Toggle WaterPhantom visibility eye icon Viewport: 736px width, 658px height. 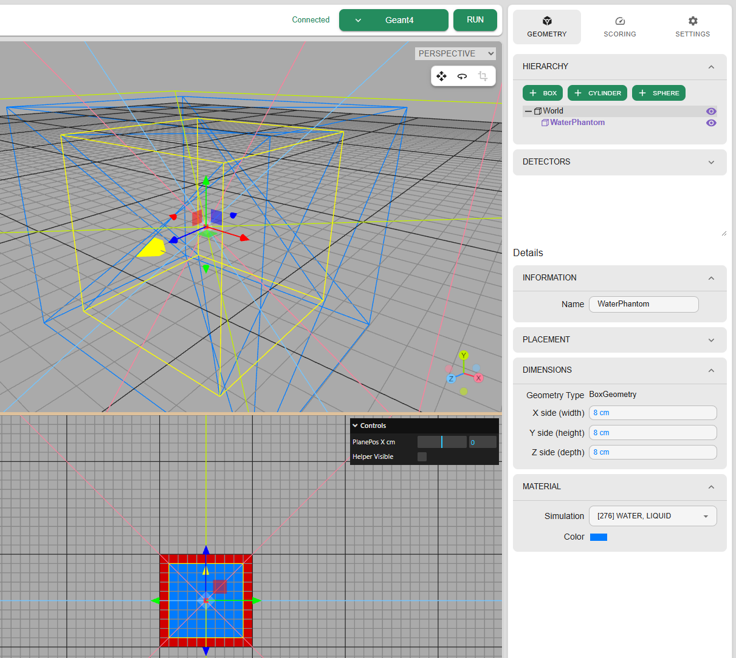[711, 123]
